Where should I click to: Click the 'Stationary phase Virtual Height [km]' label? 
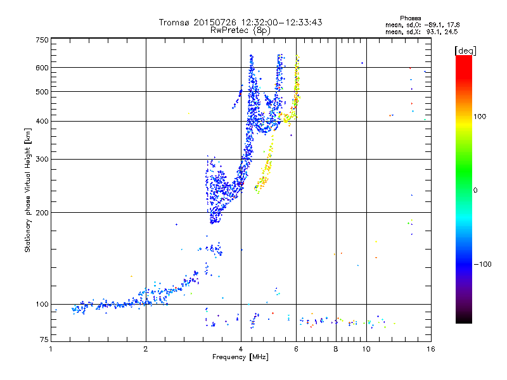(28, 190)
